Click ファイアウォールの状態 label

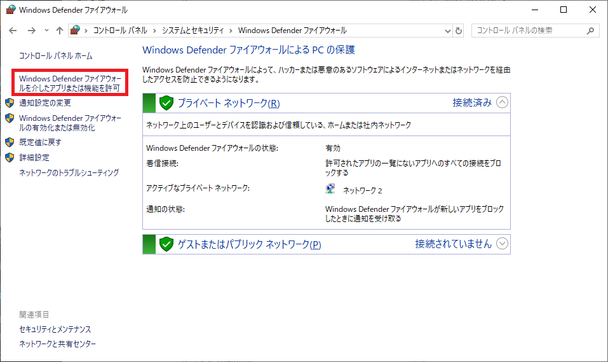212,148
